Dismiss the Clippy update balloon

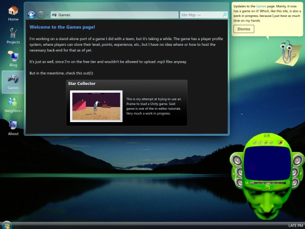[x=244, y=29]
